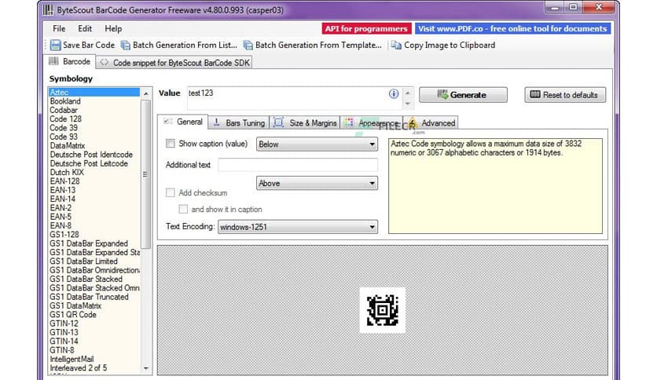Click the generated Aztec barcode preview image
This screenshot has height=380, width=657.
[x=382, y=310]
